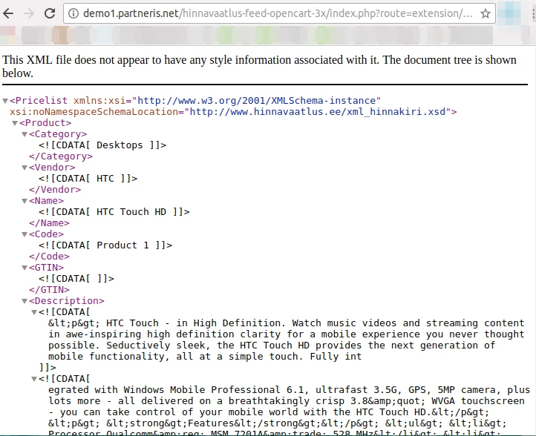Collapse the first CDATA block in Description
The height and width of the screenshot is (436, 536).
[x=34, y=312]
